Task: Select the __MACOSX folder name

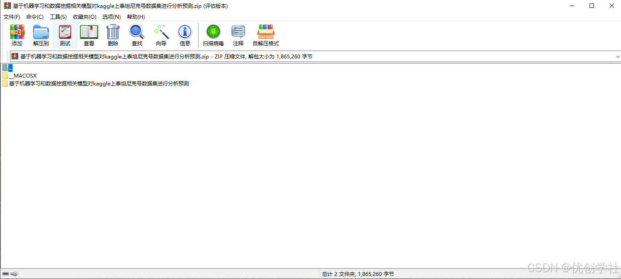Action: click(x=23, y=75)
